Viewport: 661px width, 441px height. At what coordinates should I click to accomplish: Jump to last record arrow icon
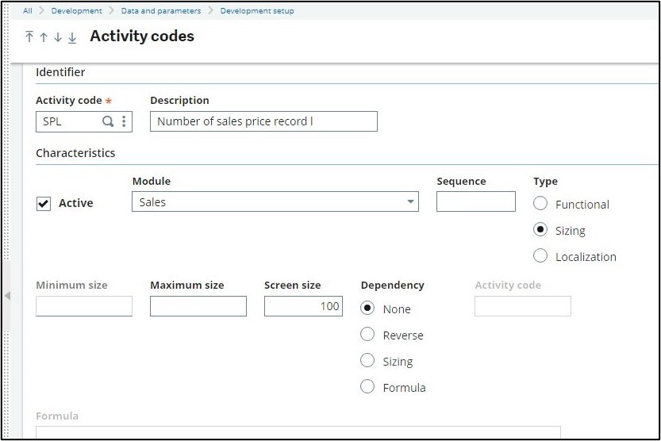pos(72,37)
